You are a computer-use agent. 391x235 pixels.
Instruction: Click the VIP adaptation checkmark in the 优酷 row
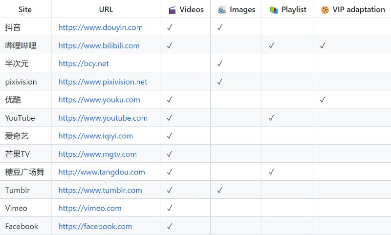point(323,100)
